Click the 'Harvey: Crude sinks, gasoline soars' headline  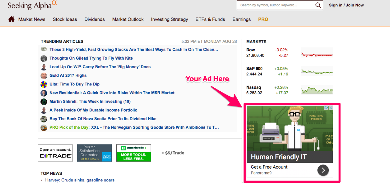point(80,180)
